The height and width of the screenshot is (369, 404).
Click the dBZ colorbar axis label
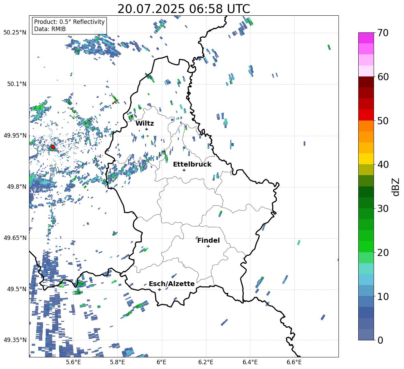[396, 187]
